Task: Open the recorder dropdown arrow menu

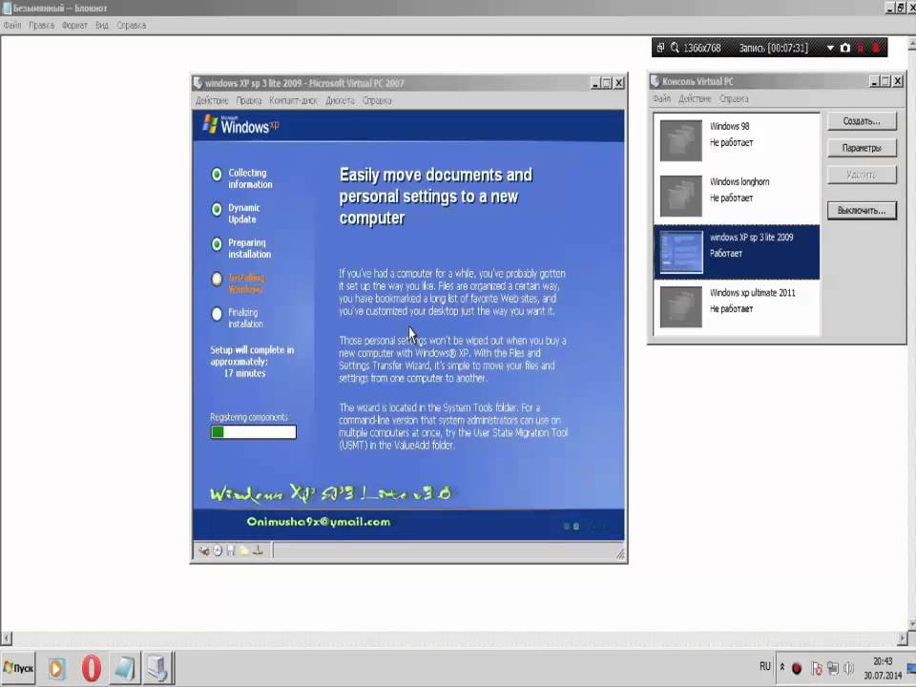Action: coord(830,48)
